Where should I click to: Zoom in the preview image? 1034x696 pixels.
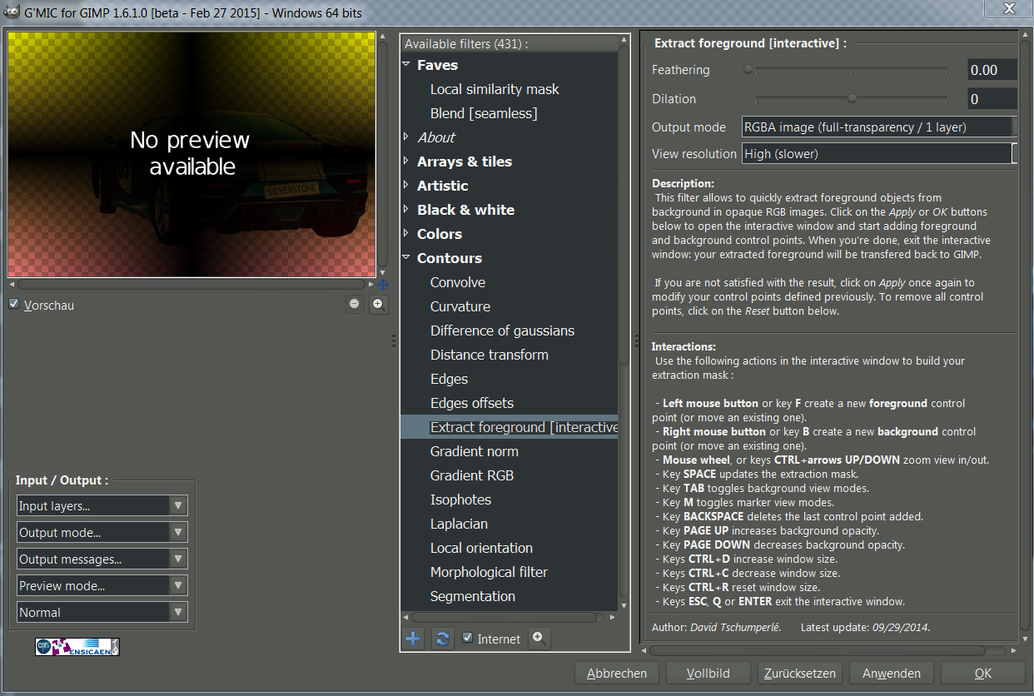pyautogui.click(x=379, y=305)
